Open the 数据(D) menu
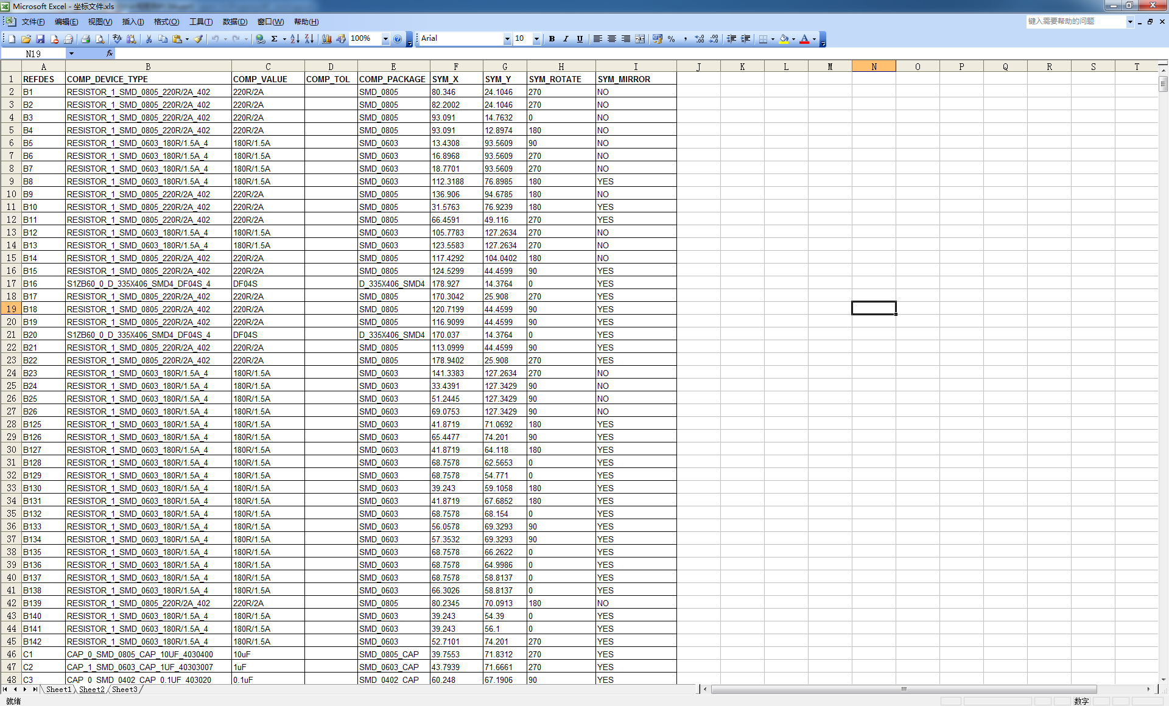Viewport: 1169px width, 706px height. pyautogui.click(x=234, y=22)
